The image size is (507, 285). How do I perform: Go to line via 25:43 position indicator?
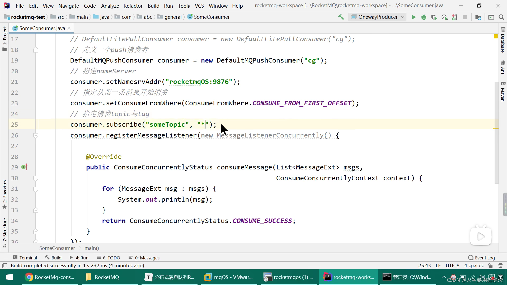[424, 265]
